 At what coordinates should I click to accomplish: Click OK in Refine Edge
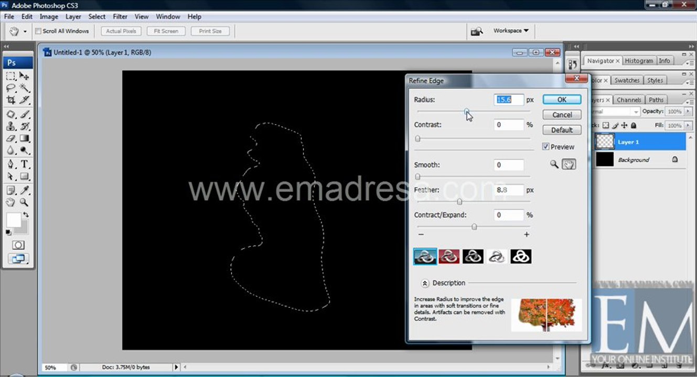(562, 99)
